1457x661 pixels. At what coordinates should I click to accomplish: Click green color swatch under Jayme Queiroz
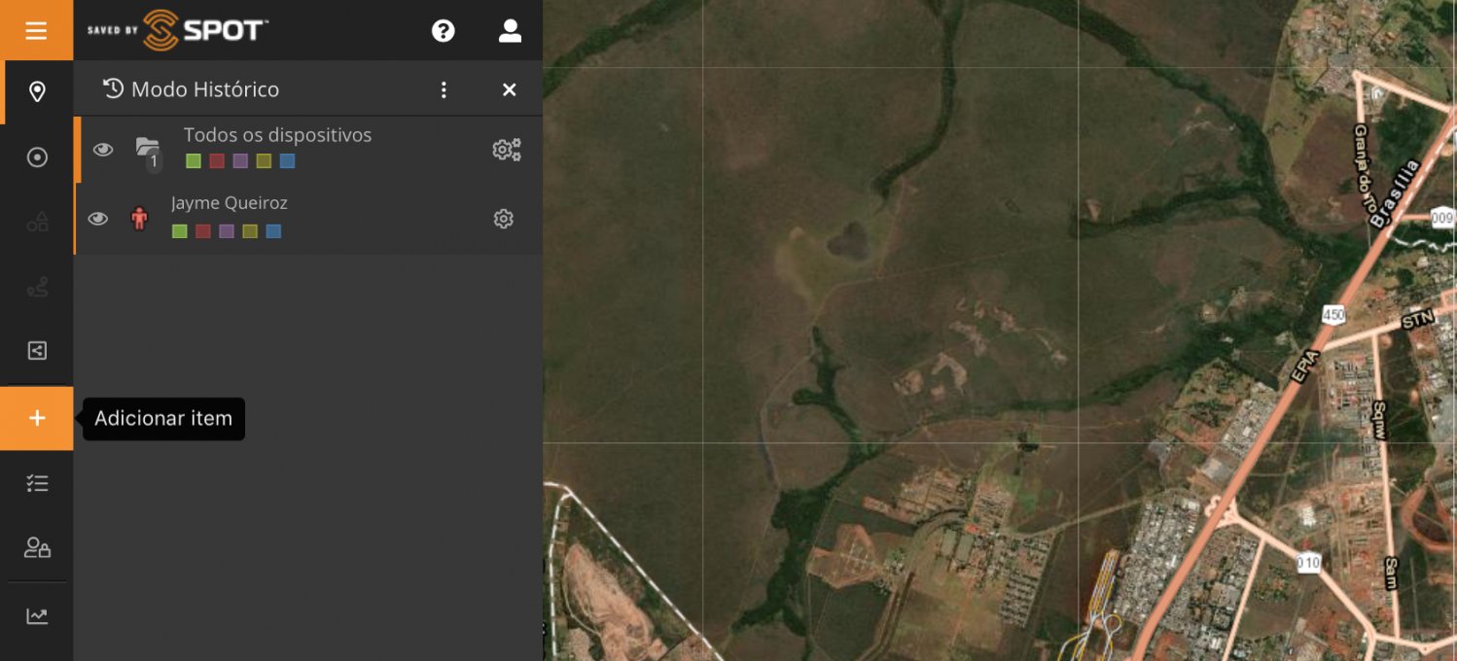pos(179,231)
